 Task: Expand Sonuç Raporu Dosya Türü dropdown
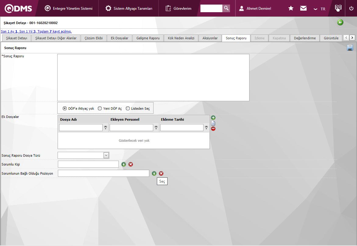click(106, 155)
